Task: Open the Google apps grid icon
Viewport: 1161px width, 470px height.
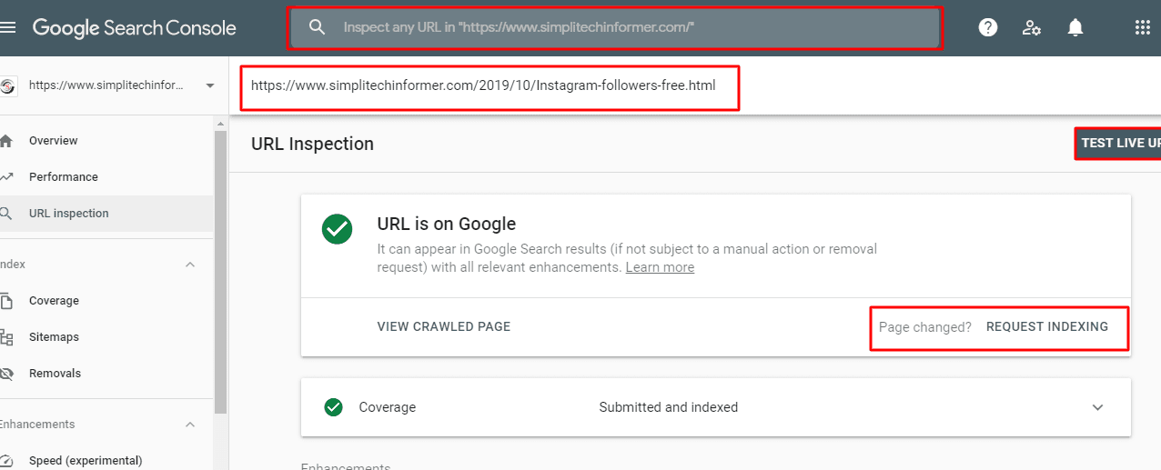Action: 1143,27
